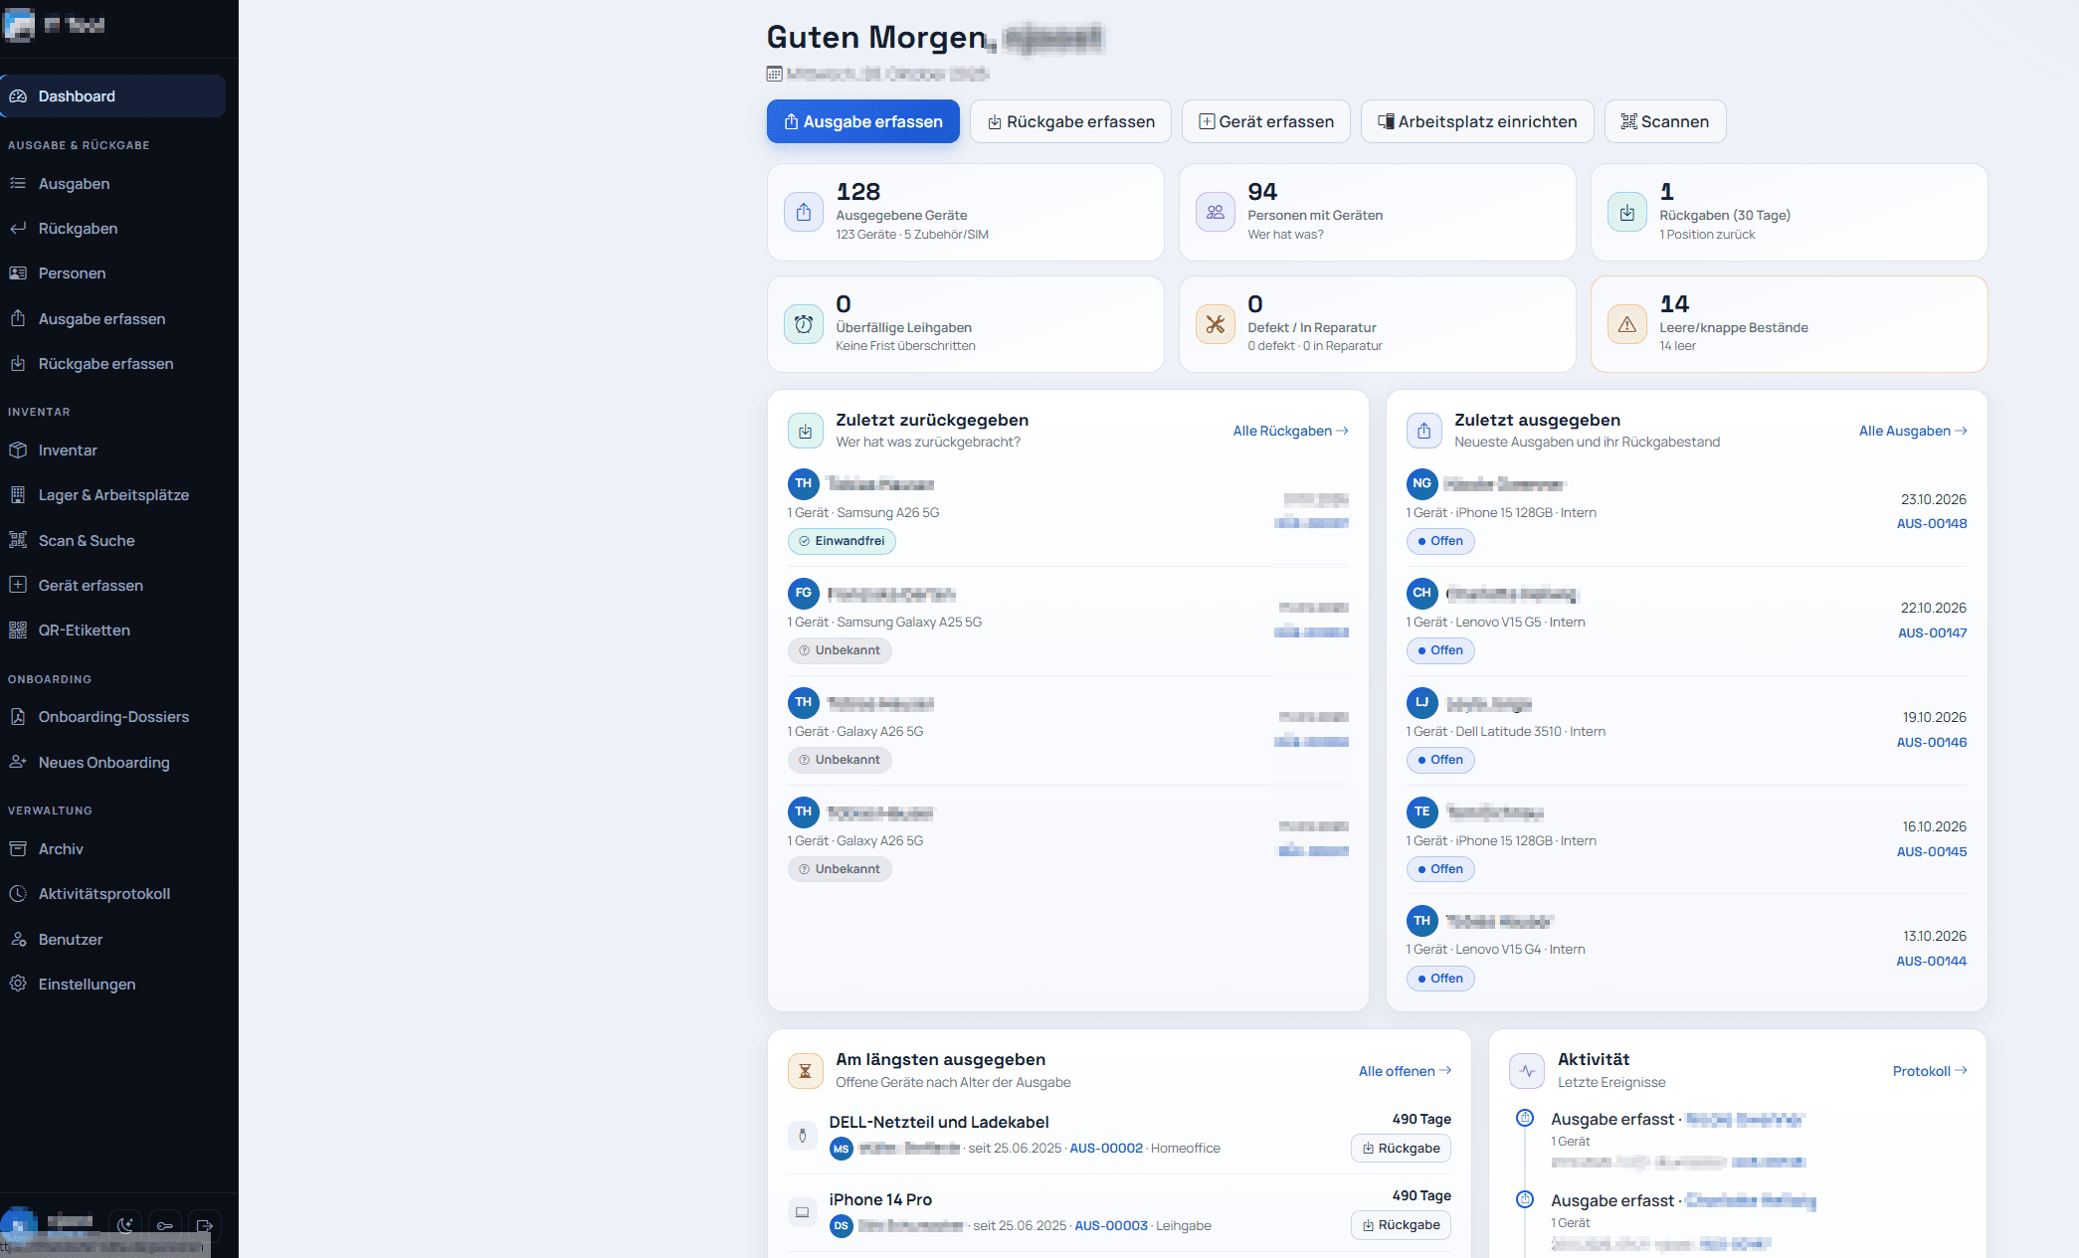Open Rückgaben in the sidebar
The image size is (2079, 1258).
click(113, 229)
